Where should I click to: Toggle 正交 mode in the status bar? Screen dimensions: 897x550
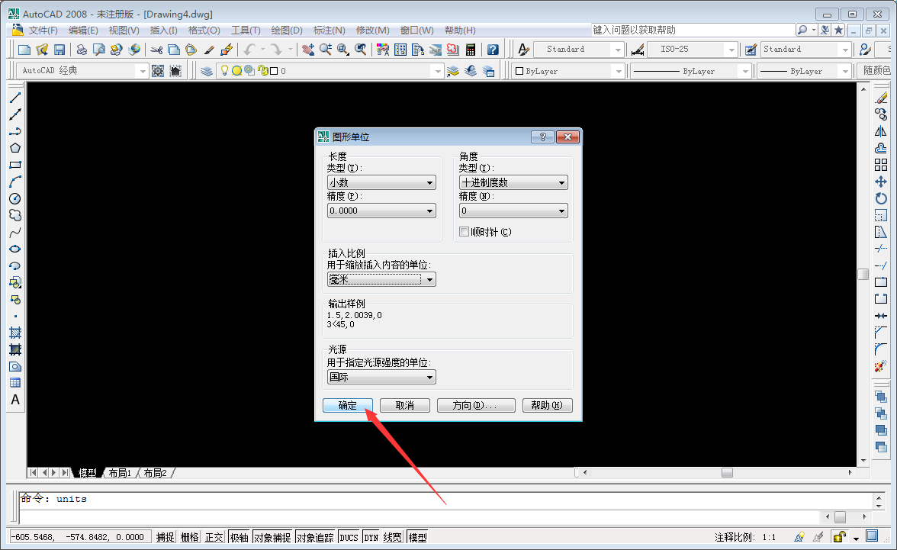(214, 536)
